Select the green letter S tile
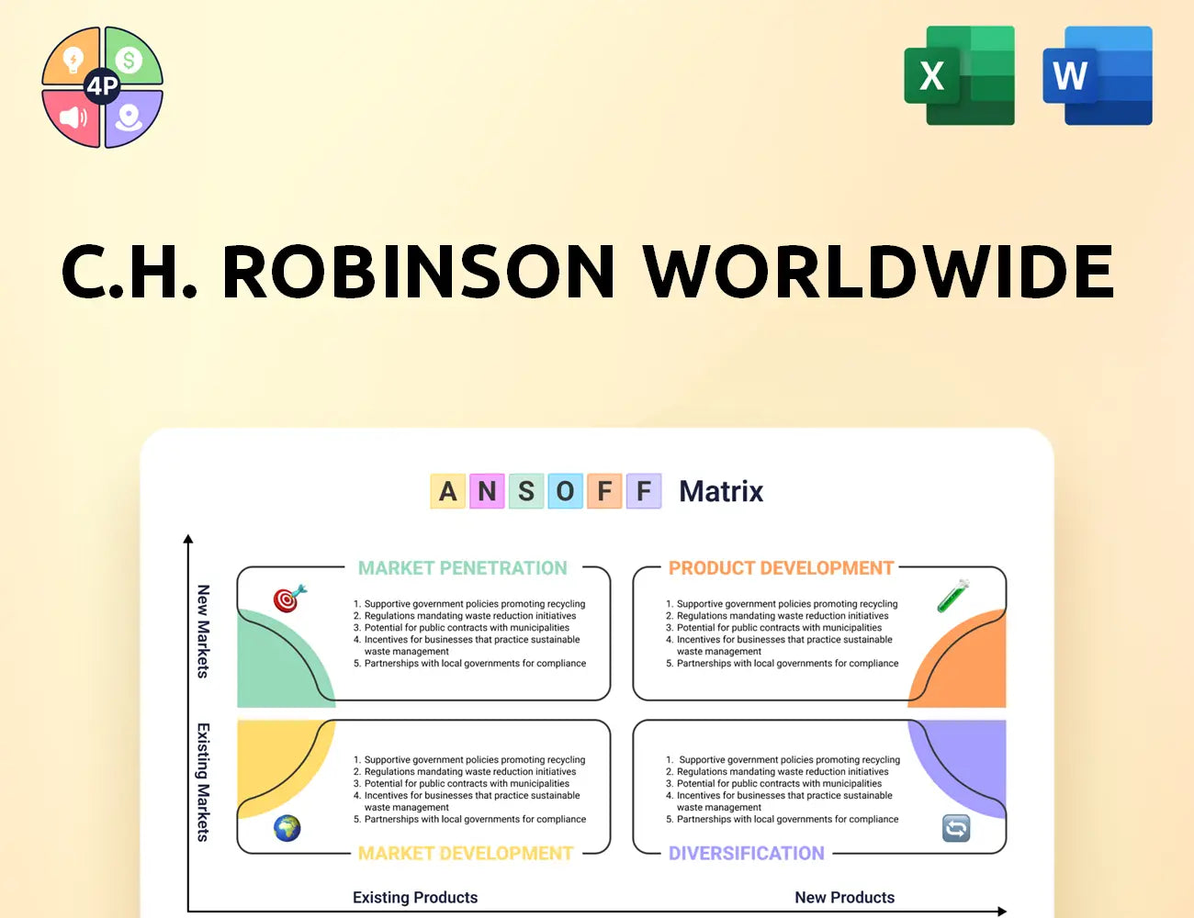This screenshot has width=1194, height=918. click(526, 491)
